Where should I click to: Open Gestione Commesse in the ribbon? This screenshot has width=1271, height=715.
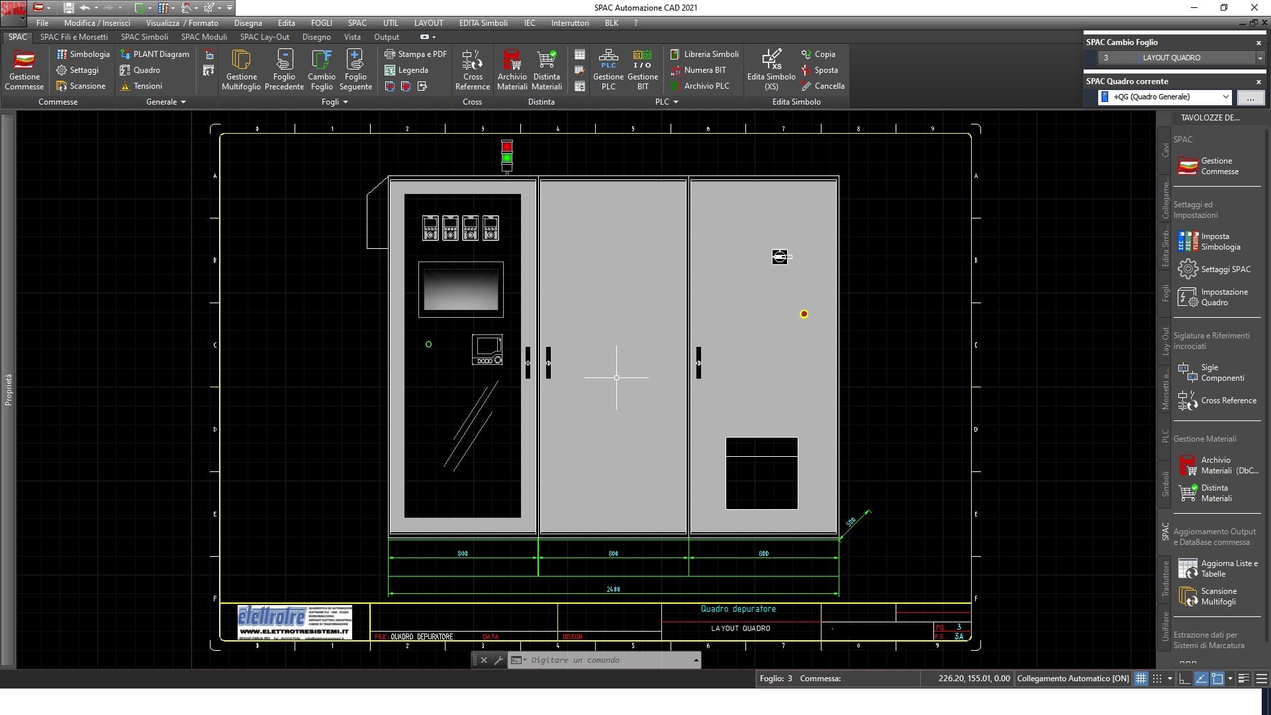pyautogui.click(x=24, y=70)
